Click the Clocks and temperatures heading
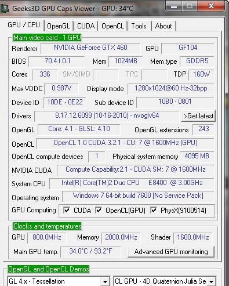Image resolution: width=229 pixels, height=286 pixels. tap(48, 226)
